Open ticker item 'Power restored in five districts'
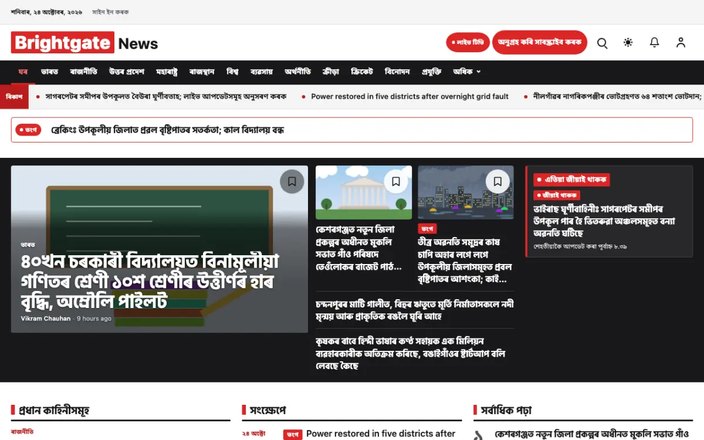Image resolution: width=704 pixels, height=440 pixels. pyautogui.click(x=409, y=97)
